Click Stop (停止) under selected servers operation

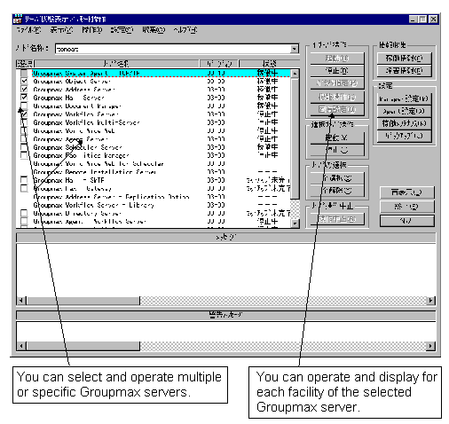pyautogui.click(x=337, y=150)
